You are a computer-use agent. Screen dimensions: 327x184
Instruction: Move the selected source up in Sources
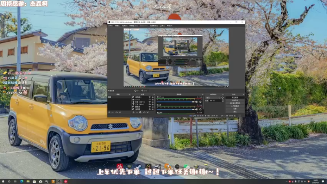(x=144, y=112)
